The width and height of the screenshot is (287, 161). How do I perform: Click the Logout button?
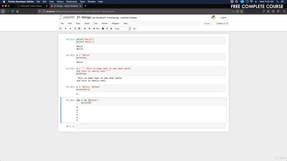click(223, 17)
